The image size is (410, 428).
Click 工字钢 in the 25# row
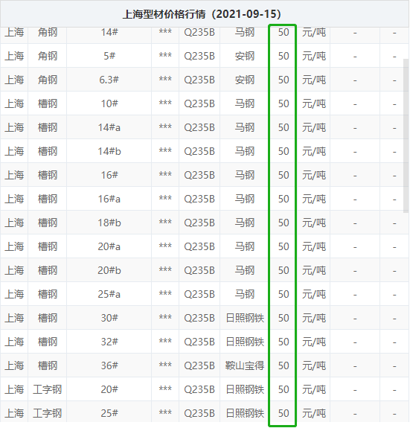point(47,413)
